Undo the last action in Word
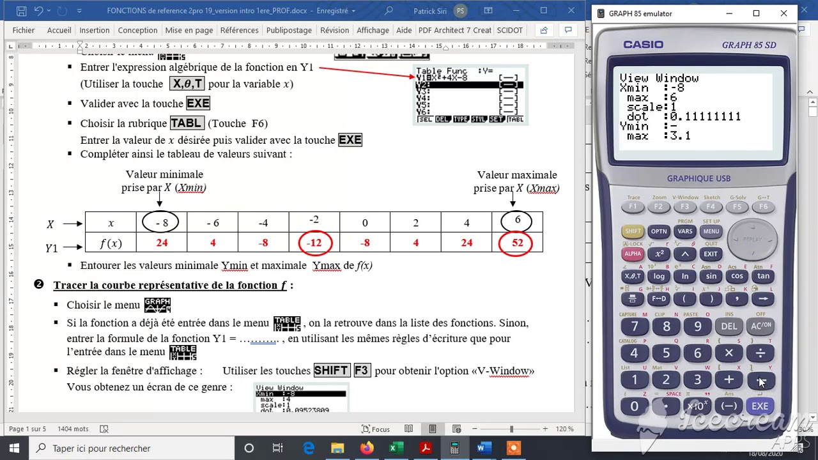 tap(38, 11)
